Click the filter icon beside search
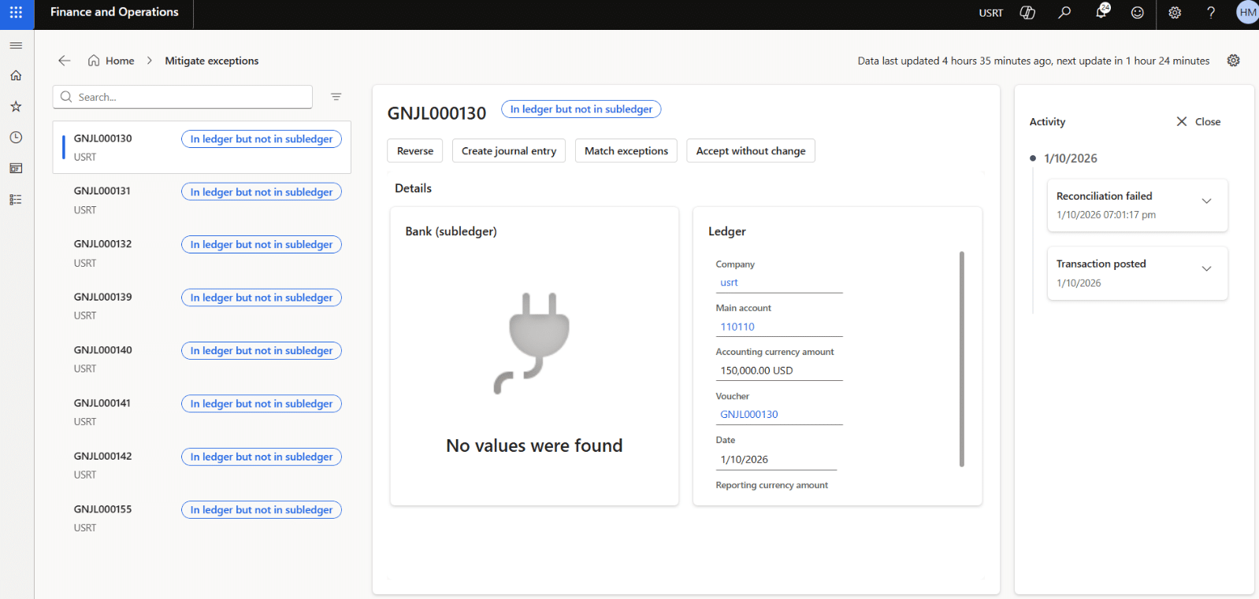This screenshot has height=599, width=1259. click(336, 97)
